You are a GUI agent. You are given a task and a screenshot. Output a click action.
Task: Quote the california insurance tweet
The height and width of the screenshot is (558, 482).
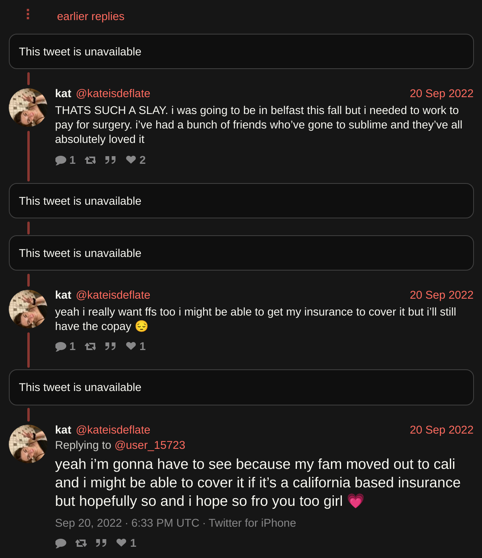point(101,543)
